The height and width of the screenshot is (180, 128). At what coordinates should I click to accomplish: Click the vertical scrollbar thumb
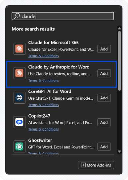[x=119, y=61]
